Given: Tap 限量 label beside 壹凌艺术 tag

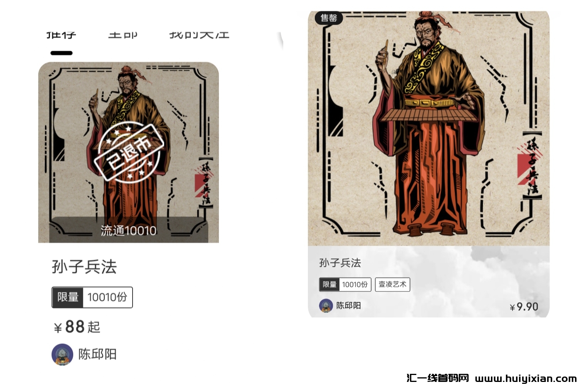Looking at the screenshot, I should click(329, 285).
